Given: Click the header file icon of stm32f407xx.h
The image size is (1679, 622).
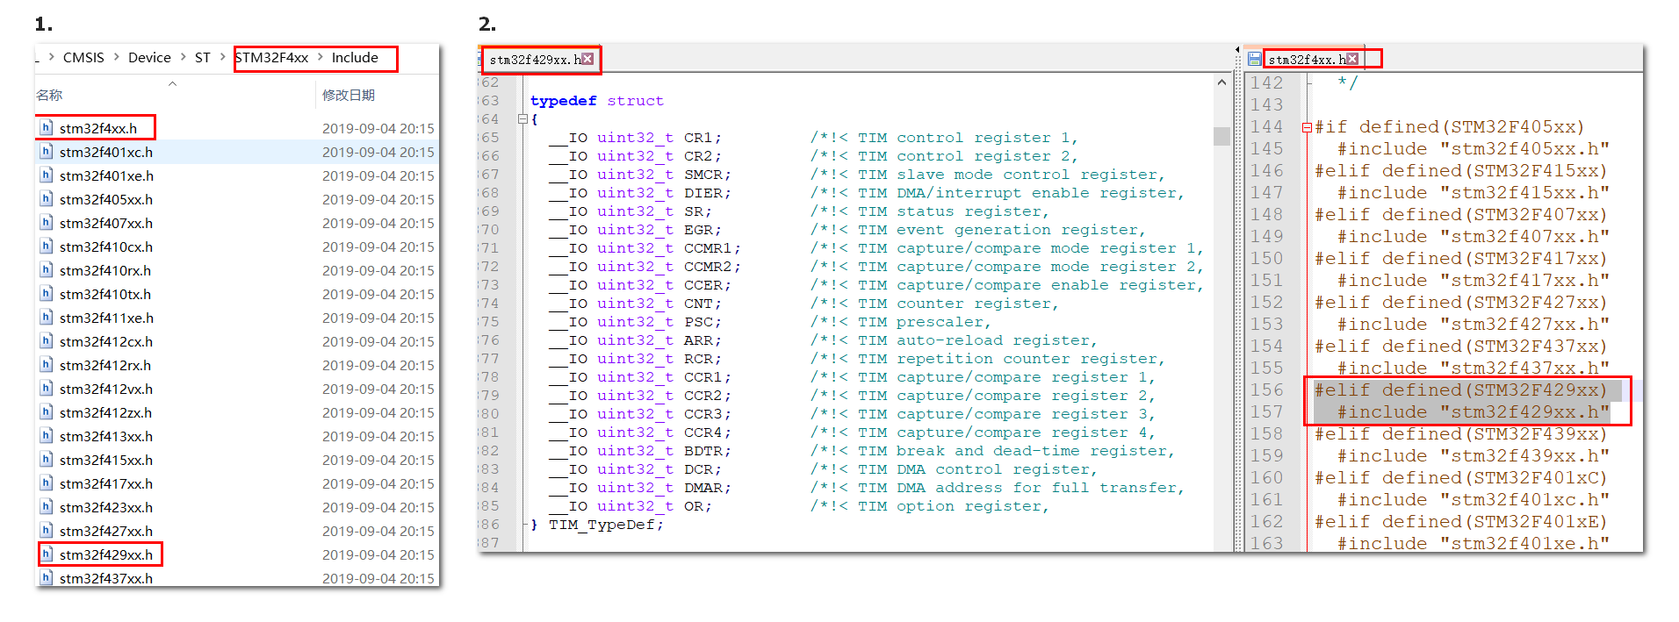Looking at the screenshot, I should 47,223.
